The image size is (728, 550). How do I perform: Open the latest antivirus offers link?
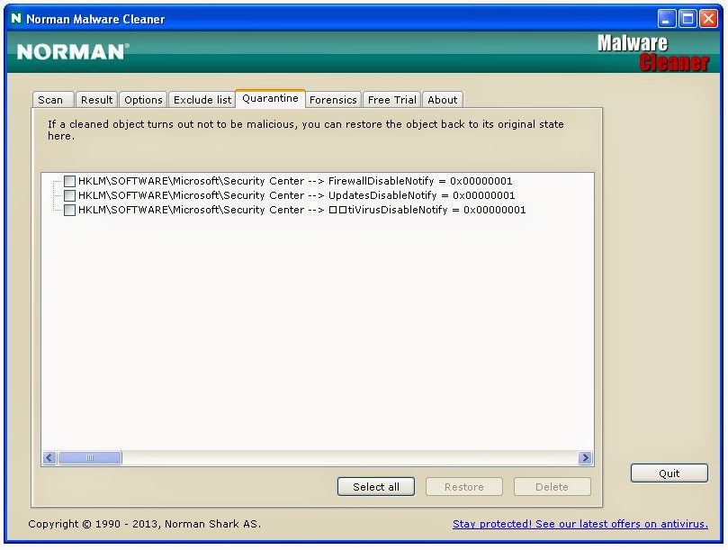pyautogui.click(x=580, y=524)
